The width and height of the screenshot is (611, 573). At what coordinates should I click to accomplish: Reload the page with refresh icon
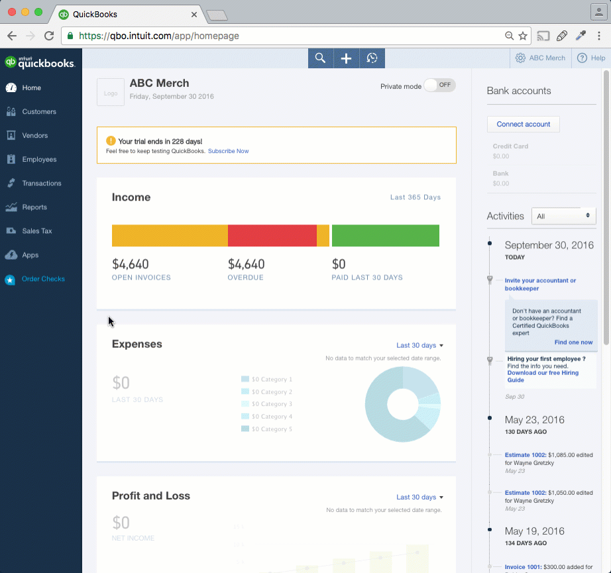click(x=49, y=36)
